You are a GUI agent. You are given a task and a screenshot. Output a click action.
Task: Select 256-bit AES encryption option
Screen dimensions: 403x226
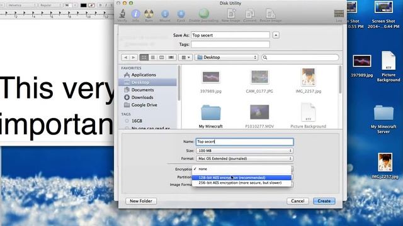pyautogui.click(x=242, y=183)
